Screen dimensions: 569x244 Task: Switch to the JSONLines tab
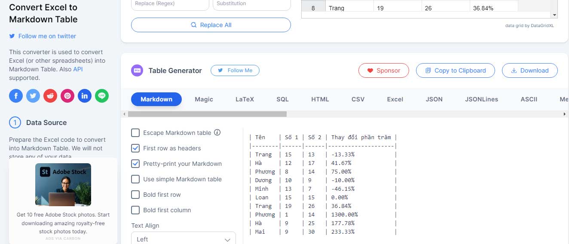481,99
